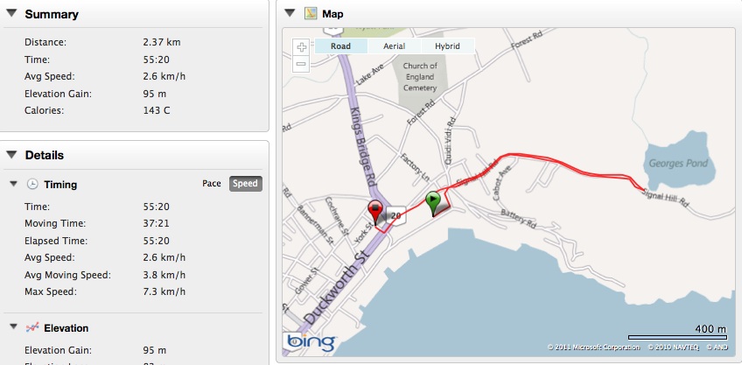The image size is (742, 365).
Task: Select the Aerial map view
Action: coord(395,46)
